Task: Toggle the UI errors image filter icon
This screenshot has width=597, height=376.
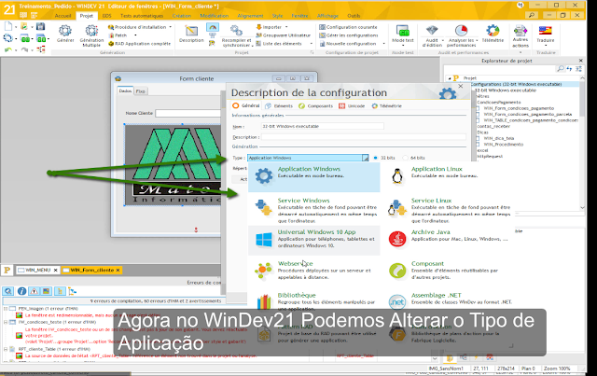Action: 46,291
